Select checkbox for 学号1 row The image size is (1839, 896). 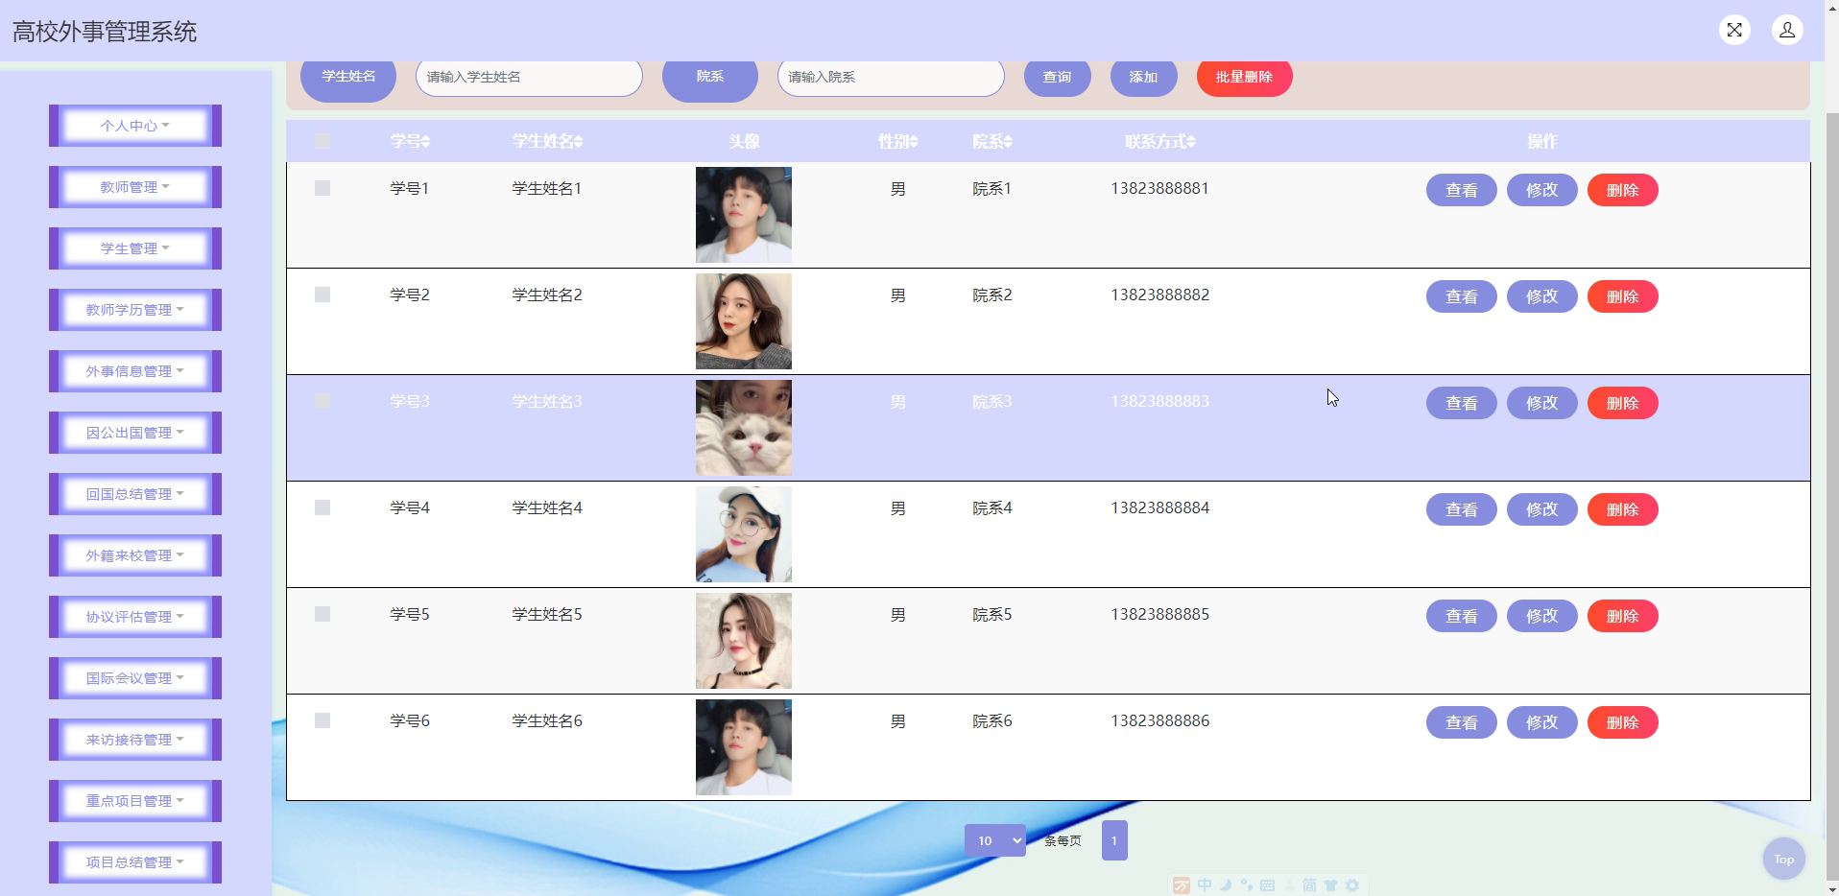point(322,188)
